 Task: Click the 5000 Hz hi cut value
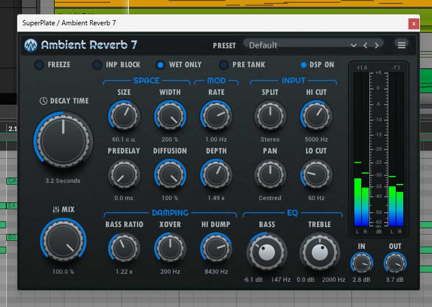pos(316,139)
